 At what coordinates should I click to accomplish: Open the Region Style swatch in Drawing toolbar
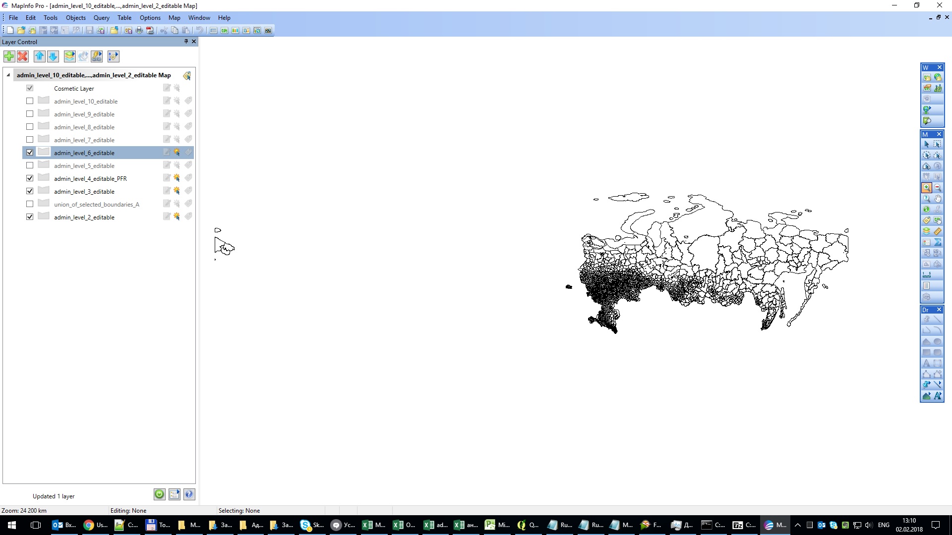(926, 394)
